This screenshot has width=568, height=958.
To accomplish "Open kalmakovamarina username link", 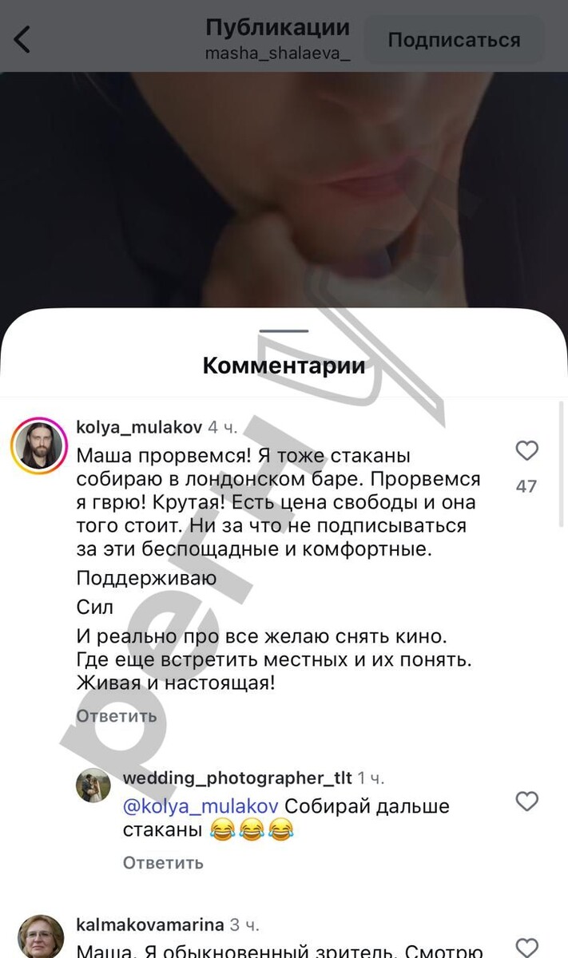I will tap(150, 925).
